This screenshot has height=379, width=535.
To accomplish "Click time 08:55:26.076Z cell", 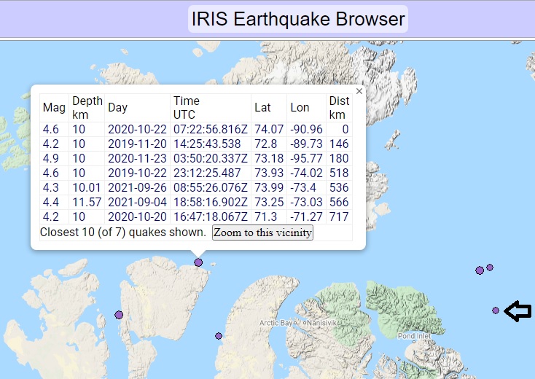I will pos(211,187).
